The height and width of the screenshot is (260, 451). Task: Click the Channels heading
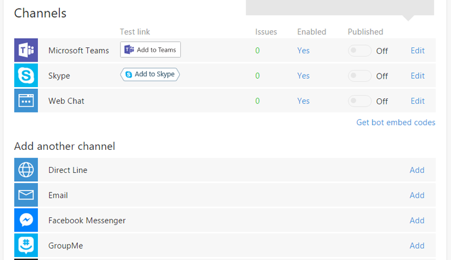[x=40, y=13]
